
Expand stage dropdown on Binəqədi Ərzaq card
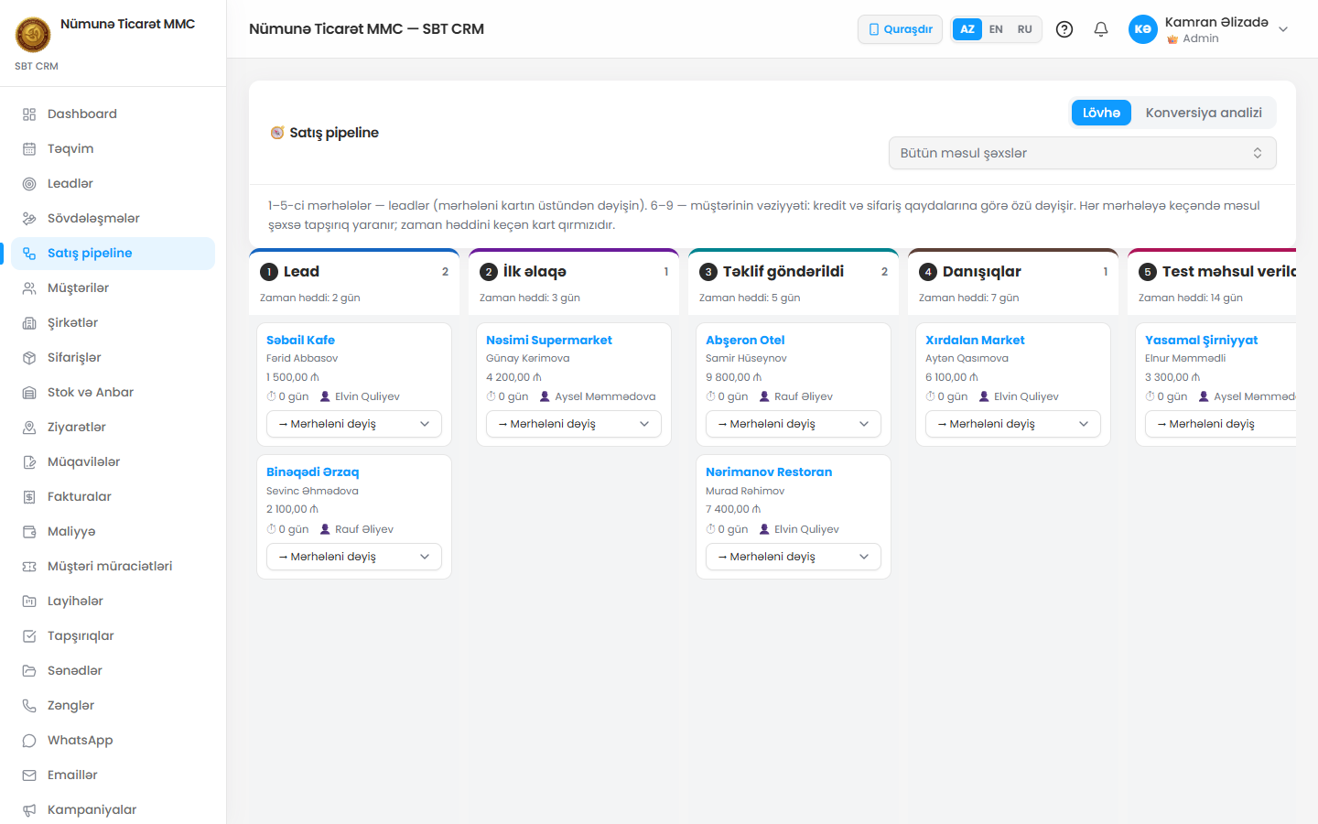click(x=354, y=557)
